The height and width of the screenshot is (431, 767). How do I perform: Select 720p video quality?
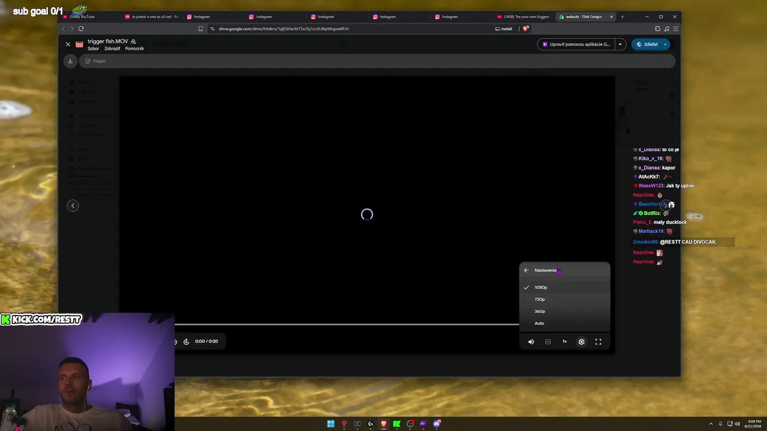[x=564, y=299]
